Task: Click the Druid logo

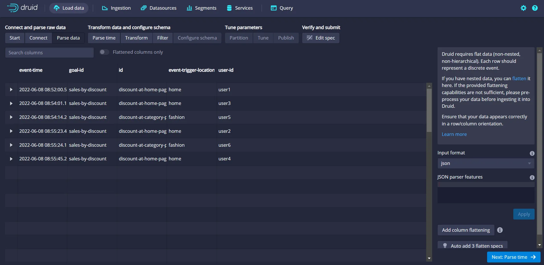Action: pos(23,8)
